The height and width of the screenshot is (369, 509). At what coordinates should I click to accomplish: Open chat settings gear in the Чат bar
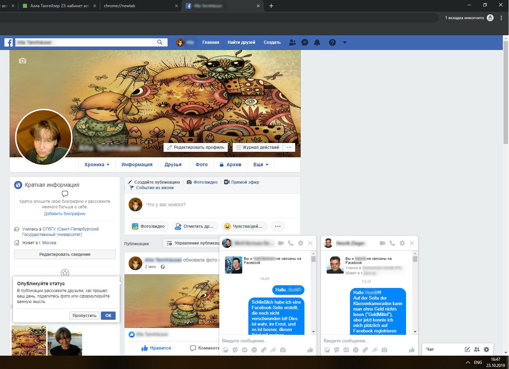pyautogui.click(x=486, y=350)
